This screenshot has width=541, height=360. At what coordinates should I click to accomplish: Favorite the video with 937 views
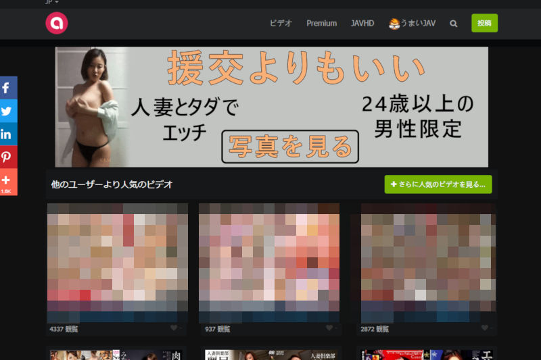pyautogui.click(x=329, y=328)
